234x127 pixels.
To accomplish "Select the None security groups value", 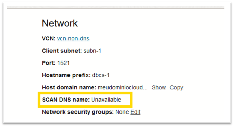I will point(122,112).
